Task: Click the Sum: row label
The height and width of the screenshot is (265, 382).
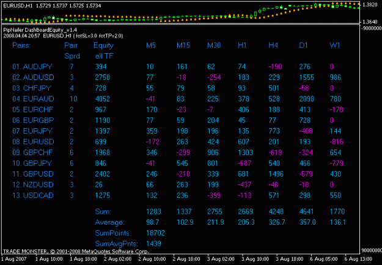Action: pyautogui.click(x=103, y=211)
